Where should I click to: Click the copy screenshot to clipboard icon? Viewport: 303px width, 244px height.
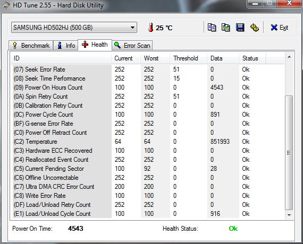(x=226, y=28)
